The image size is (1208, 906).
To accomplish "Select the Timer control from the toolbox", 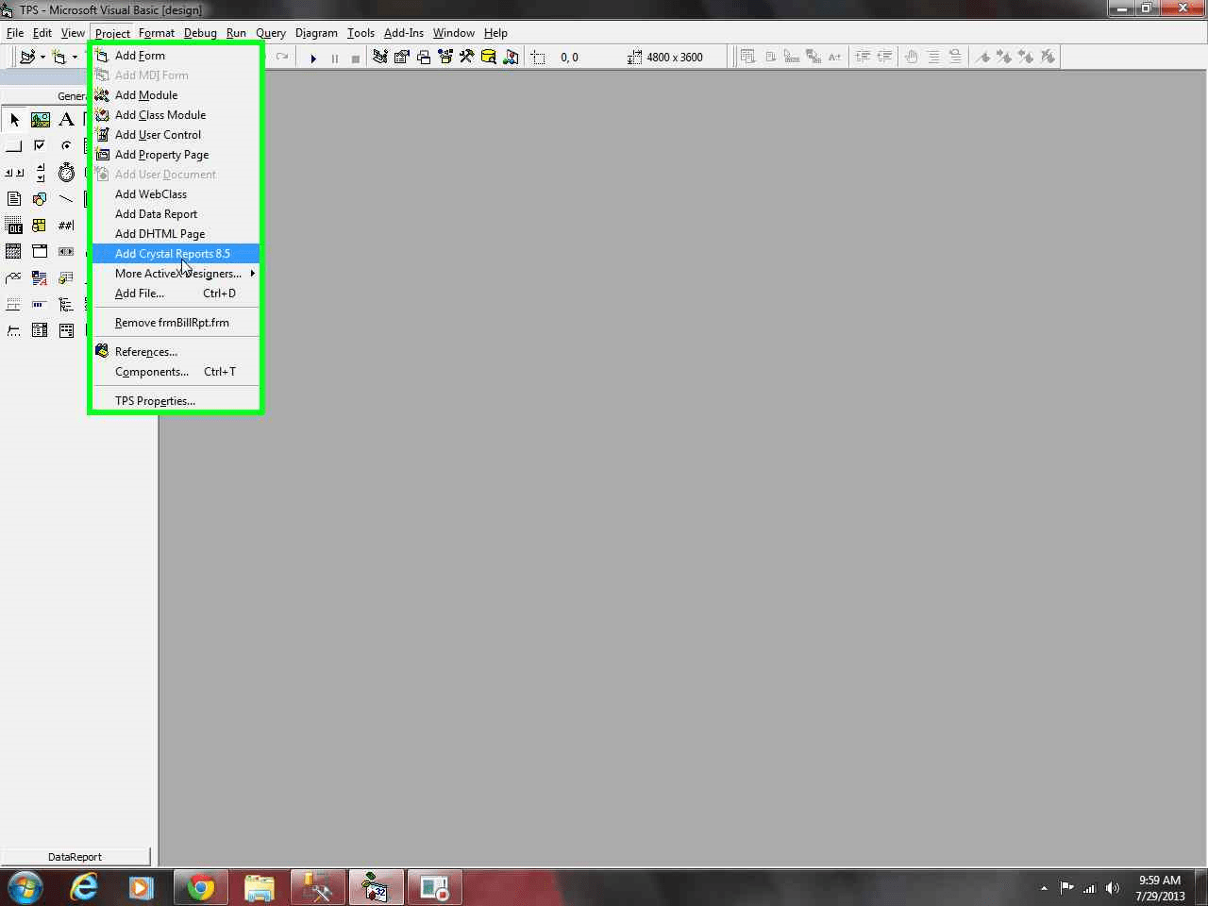I will tap(66, 172).
